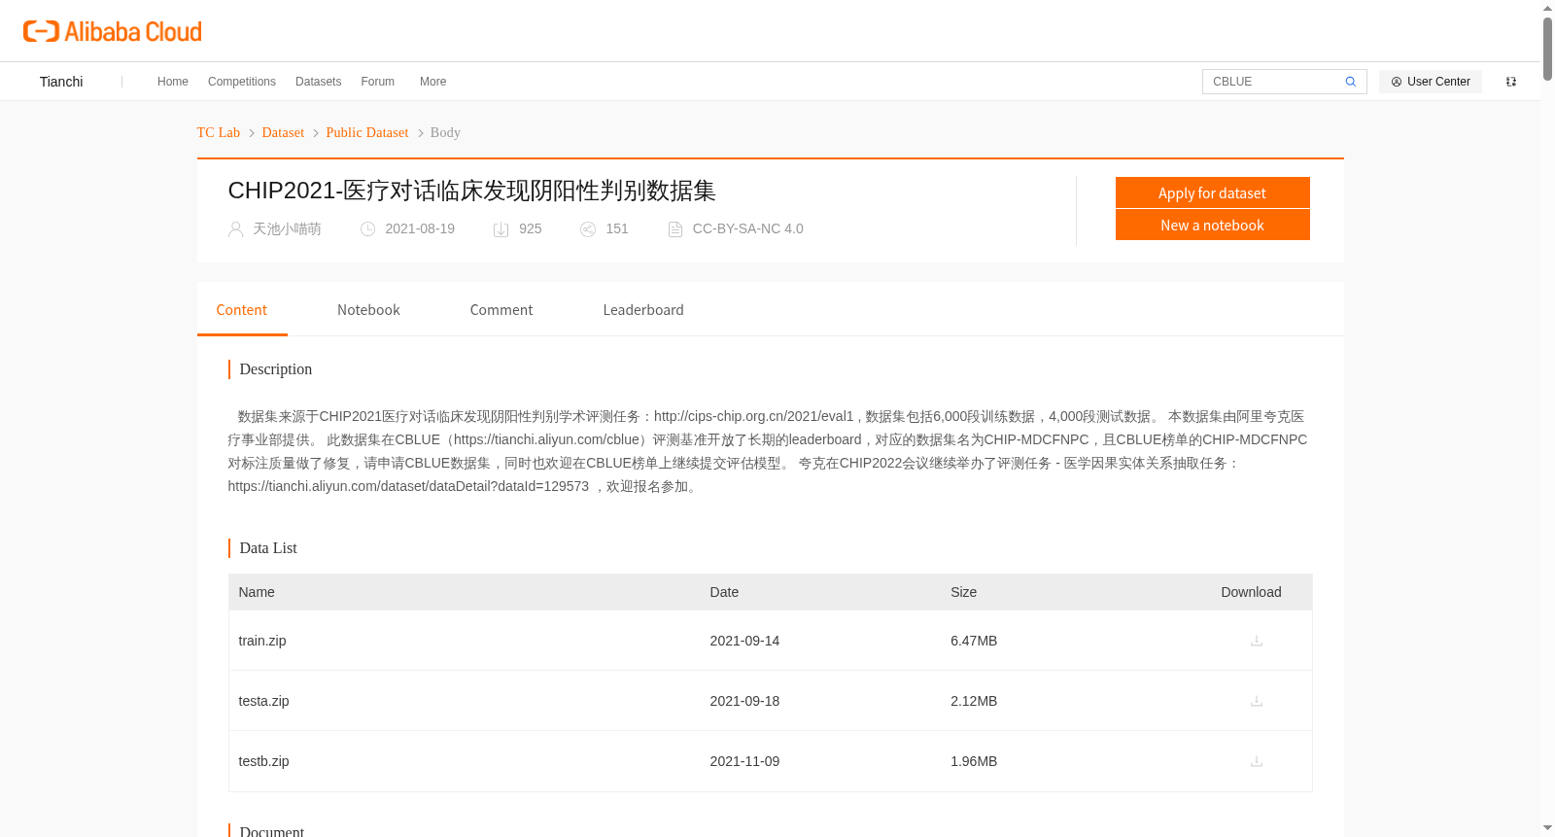The width and height of the screenshot is (1555, 837).
Task: Click the author avatar icon beside 天池小喵萌
Action: click(235, 229)
